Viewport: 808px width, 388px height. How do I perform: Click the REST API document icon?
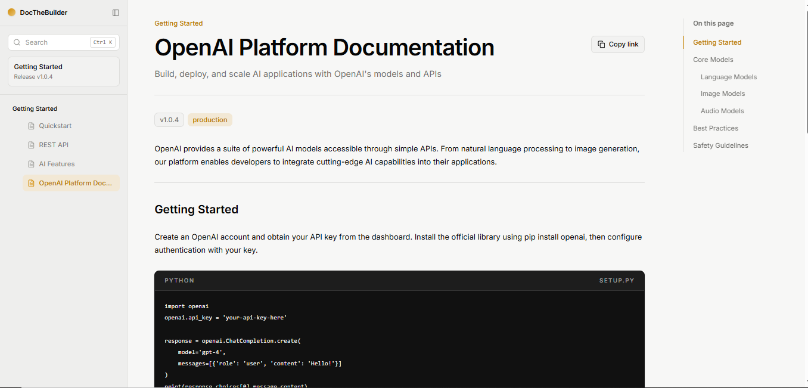pyautogui.click(x=32, y=145)
